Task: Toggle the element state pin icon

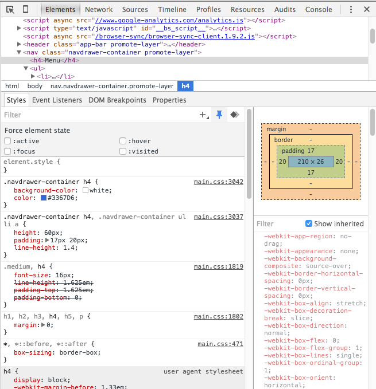Action: tap(219, 115)
